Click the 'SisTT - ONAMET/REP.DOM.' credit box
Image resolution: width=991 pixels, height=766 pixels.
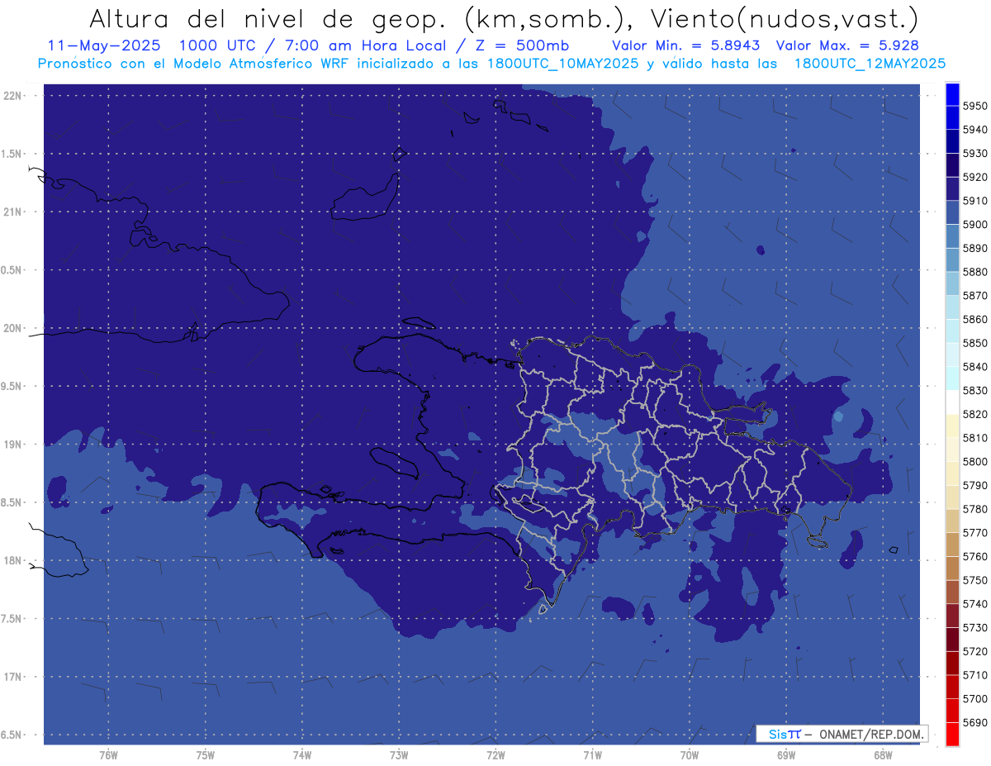pyautogui.click(x=842, y=734)
